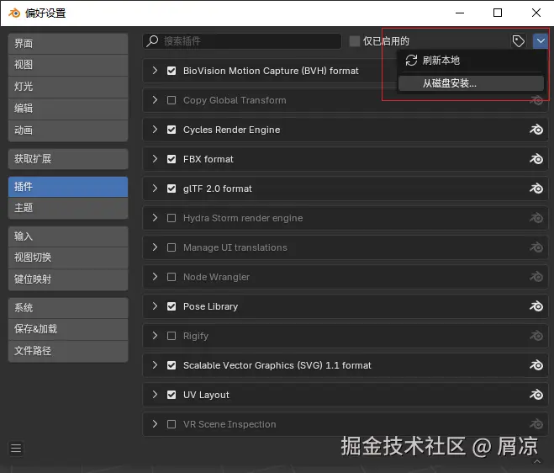Click the Blender logo on Manage UI translations row

coord(536,247)
